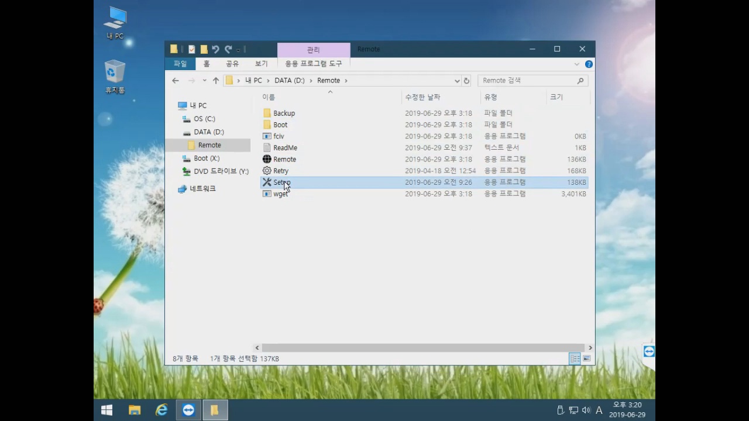Click the Redo icon in title bar
This screenshot has height=421, width=749.
(228, 49)
